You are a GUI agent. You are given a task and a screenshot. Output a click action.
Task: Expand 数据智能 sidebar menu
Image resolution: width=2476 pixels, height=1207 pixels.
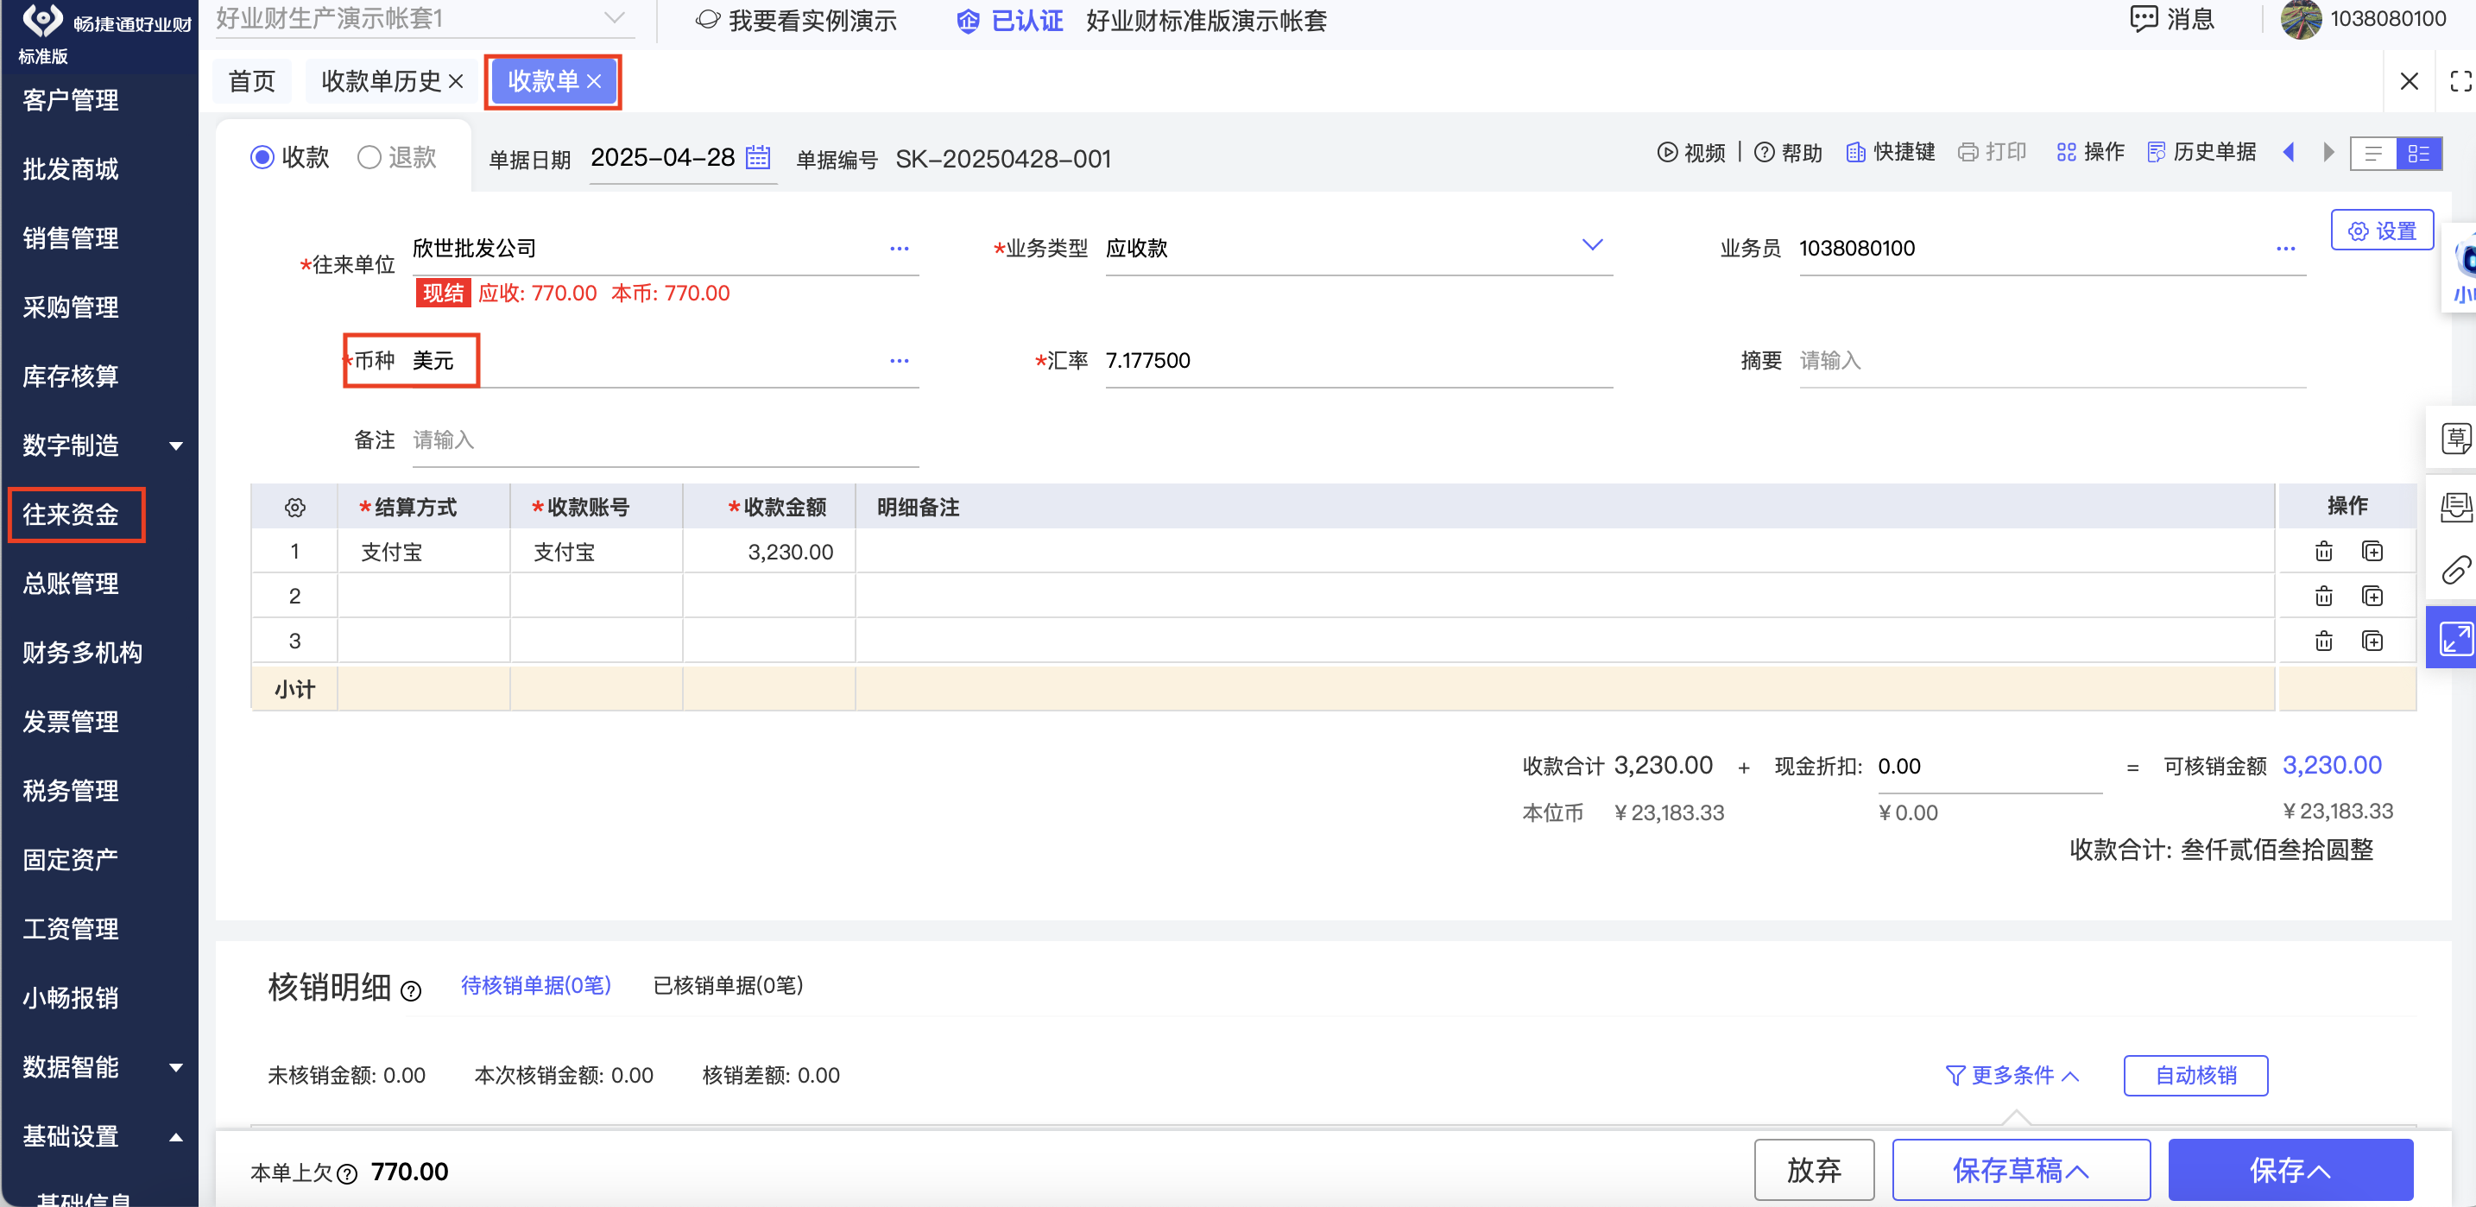[x=176, y=1066]
